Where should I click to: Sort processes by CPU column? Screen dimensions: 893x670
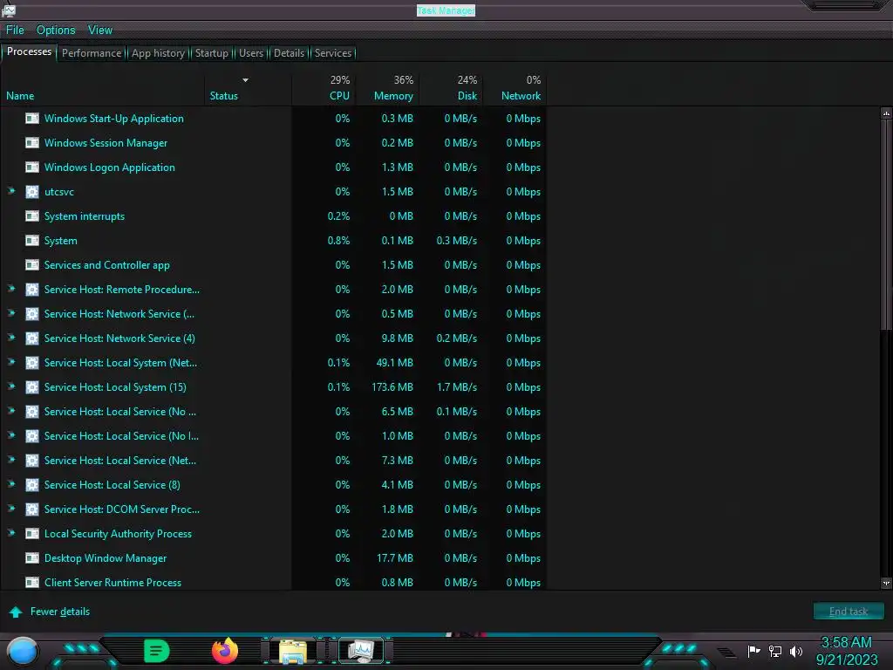pyautogui.click(x=324, y=88)
